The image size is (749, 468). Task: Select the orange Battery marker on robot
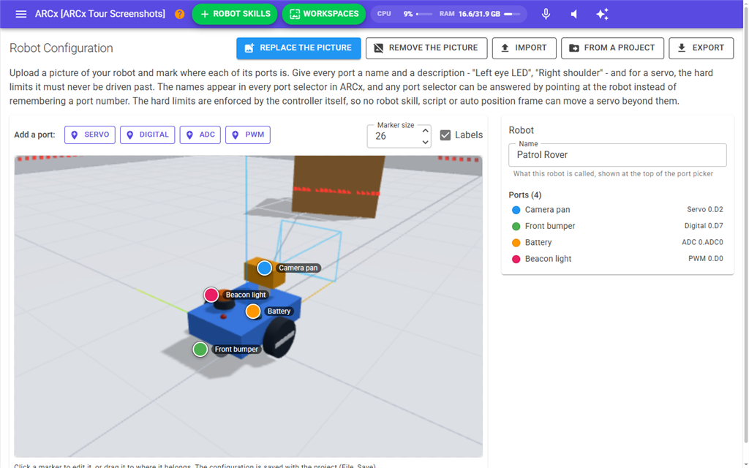point(253,312)
